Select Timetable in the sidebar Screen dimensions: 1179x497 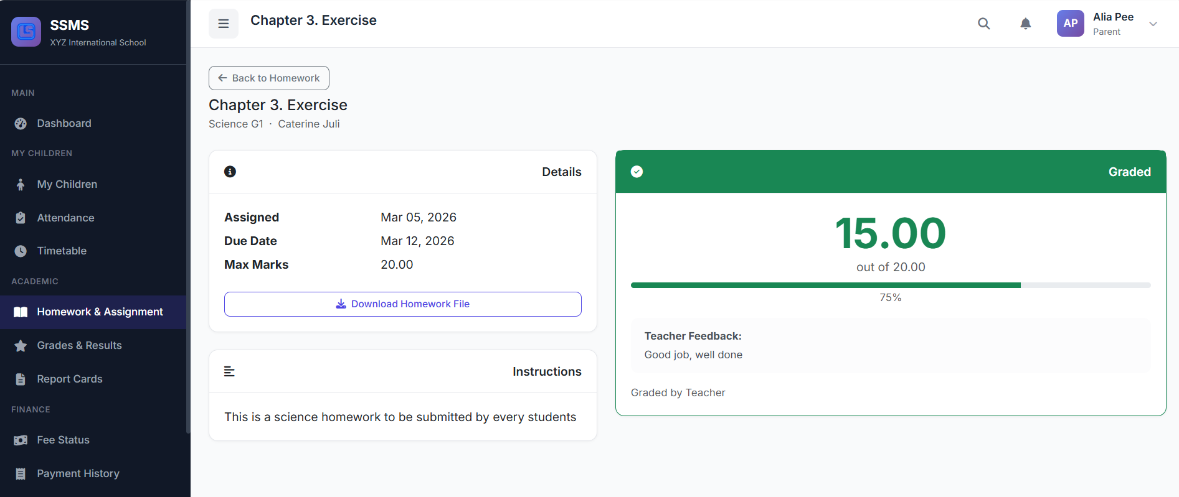click(x=62, y=251)
